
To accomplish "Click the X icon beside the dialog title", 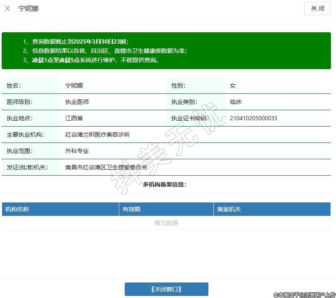I will pos(8,8).
